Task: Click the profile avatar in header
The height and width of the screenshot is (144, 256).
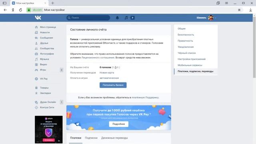Action: coord(211,18)
